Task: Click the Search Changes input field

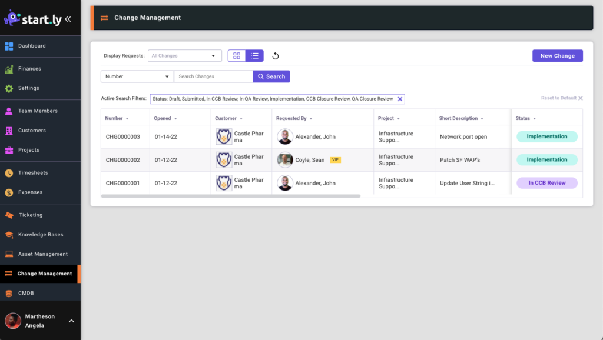Action: click(x=213, y=76)
